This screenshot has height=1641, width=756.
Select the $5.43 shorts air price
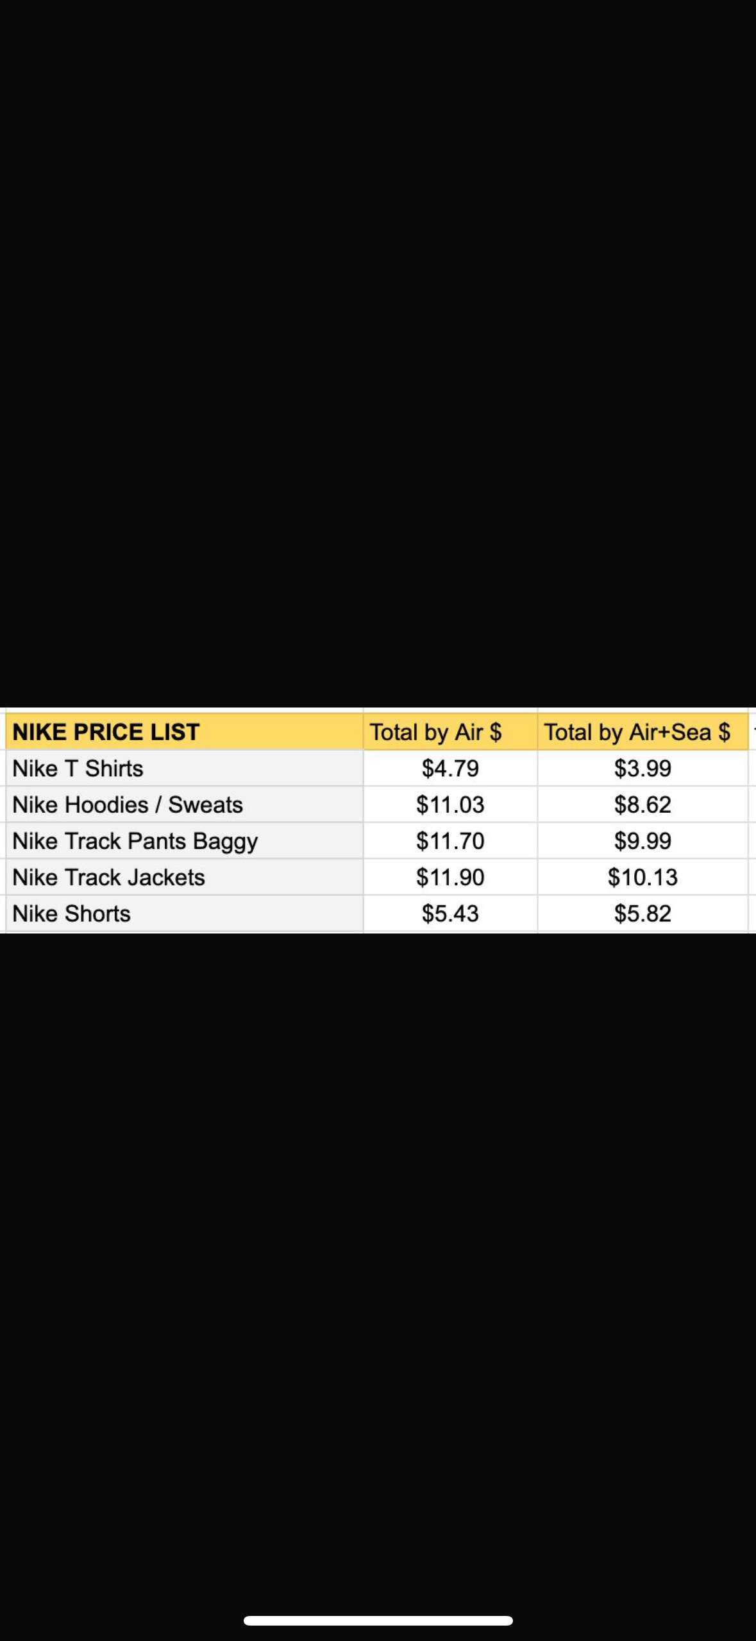450,914
